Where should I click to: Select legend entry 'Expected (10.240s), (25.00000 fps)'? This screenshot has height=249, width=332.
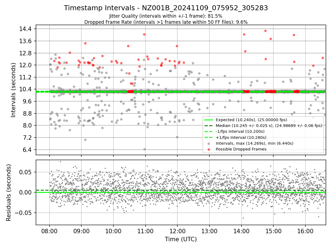[x=251, y=120]
